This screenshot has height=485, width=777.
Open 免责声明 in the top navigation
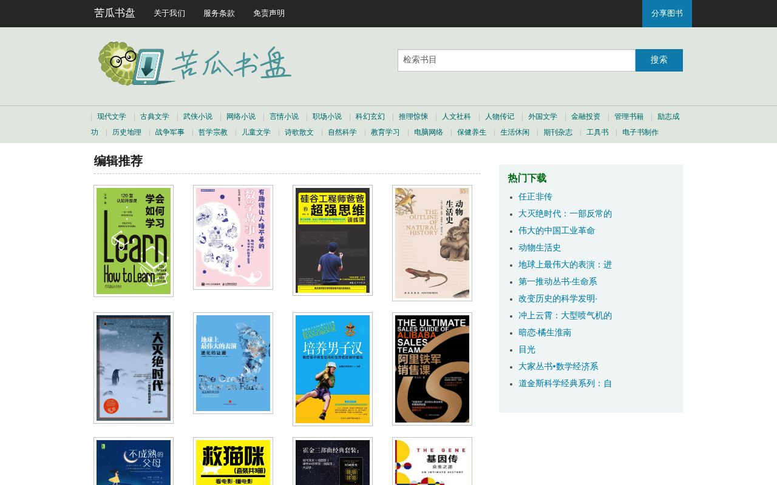pos(269,13)
